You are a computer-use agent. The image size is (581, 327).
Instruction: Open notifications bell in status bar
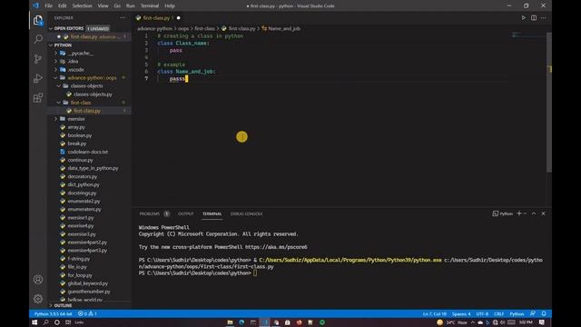(544, 313)
